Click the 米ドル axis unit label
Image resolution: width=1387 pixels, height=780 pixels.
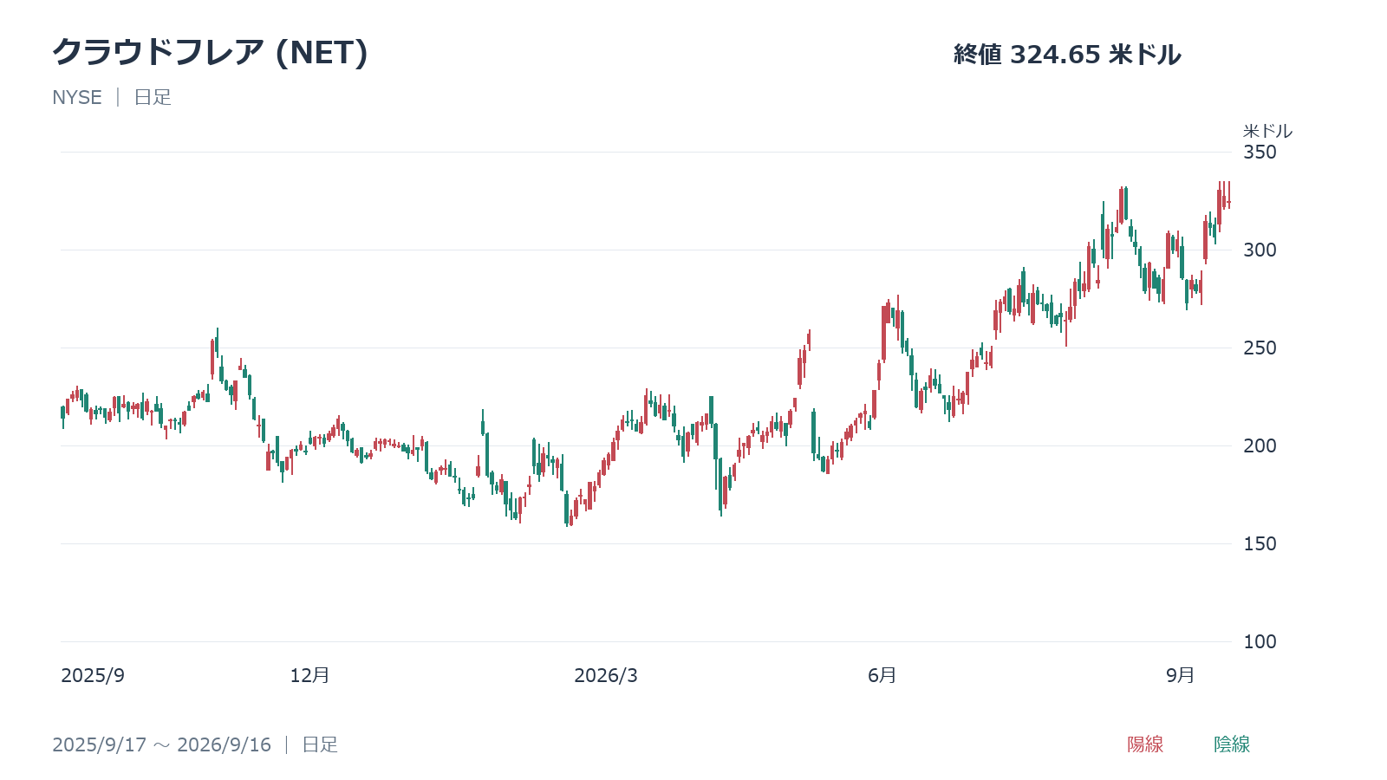point(1267,131)
